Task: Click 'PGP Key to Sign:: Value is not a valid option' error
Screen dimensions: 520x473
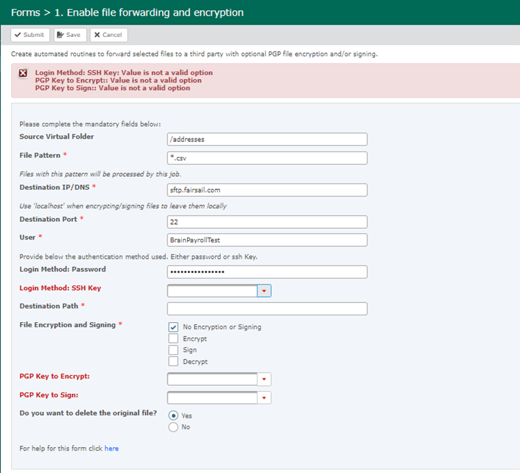Action: point(113,88)
